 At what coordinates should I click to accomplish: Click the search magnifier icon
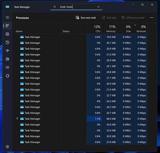click(54, 7)
